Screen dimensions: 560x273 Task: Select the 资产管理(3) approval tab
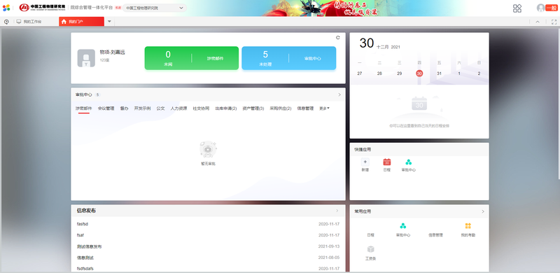[253, 108]
